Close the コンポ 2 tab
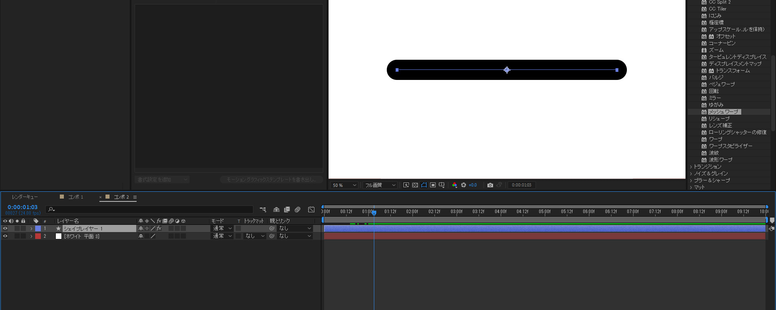The height and width of the screenshot is (310, 776). click(100, 197)
